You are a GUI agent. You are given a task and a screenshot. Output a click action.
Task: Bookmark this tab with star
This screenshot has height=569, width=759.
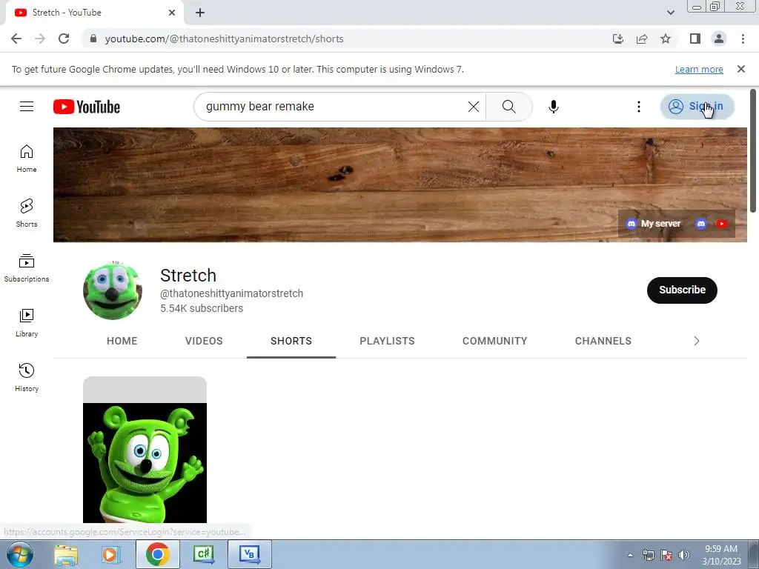pos(666,39)
